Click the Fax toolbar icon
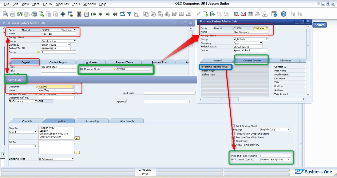 pos(34,14)
